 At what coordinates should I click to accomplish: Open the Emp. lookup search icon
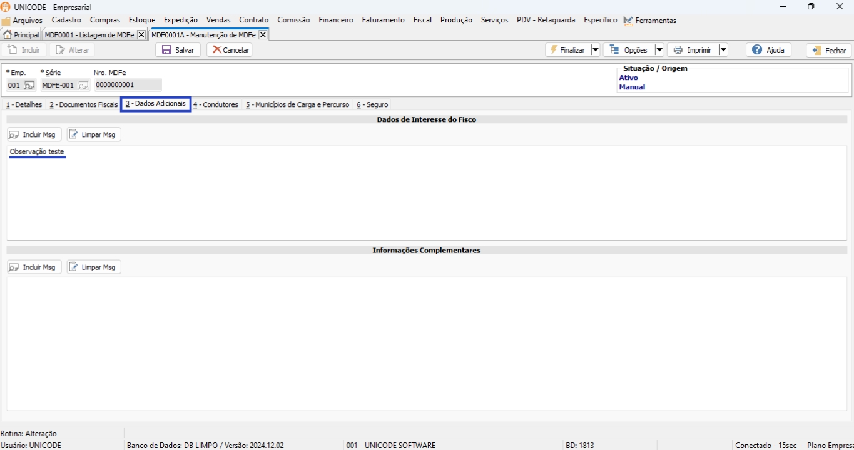[x=29, y=86]
